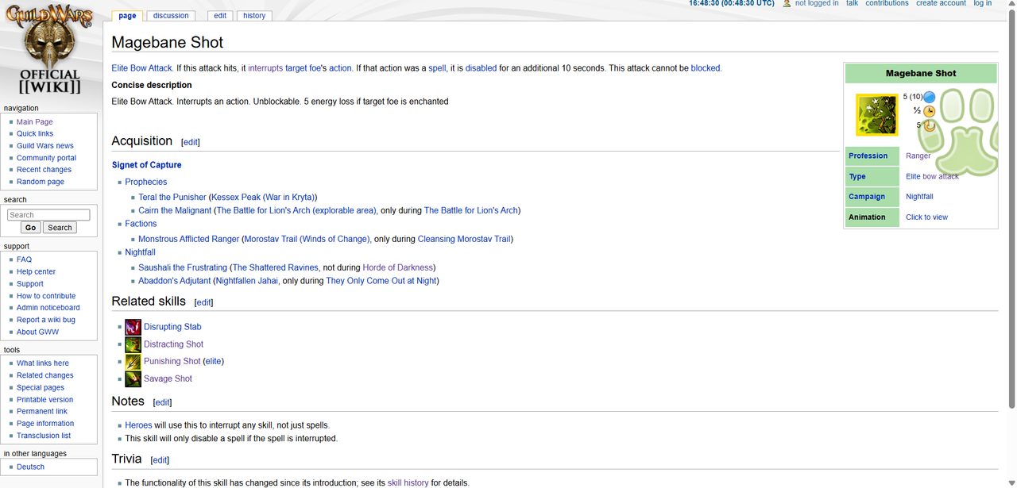Viewport: 1017px width, 488px height.
Task: Open Abaddon's Adjutant link
Action: coord(175,281)
